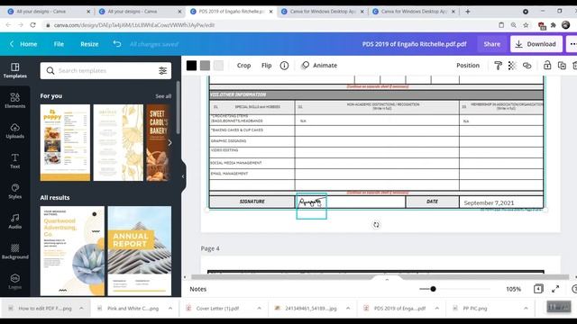The image size is (577, 324).
Task: Click the zoom slider handle
Action: pos(433,289)
